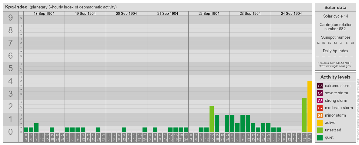The image size is (359, 145).
Task: Pick the dark green quiet swatch
Action: pyautogui.click(x=320, y=137)
